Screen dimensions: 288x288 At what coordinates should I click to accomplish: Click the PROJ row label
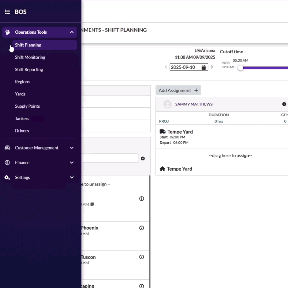pos(164,121)
